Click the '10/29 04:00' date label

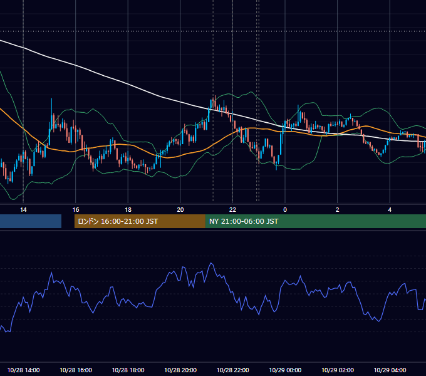coord(390,370)
